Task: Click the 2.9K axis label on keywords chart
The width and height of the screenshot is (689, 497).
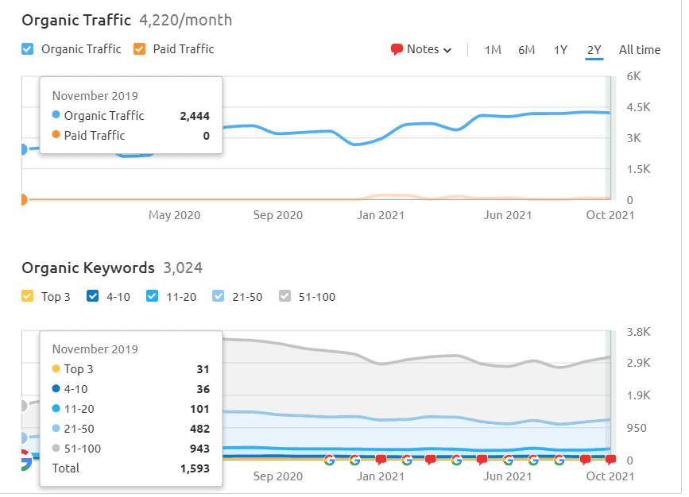Action: [x=638, y=363]
